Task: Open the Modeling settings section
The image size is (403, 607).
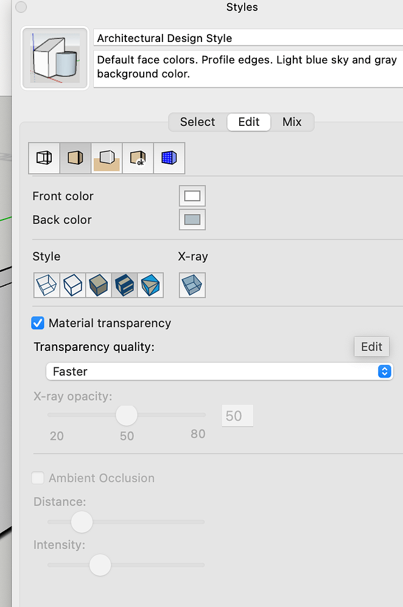Action: (169, 159)
